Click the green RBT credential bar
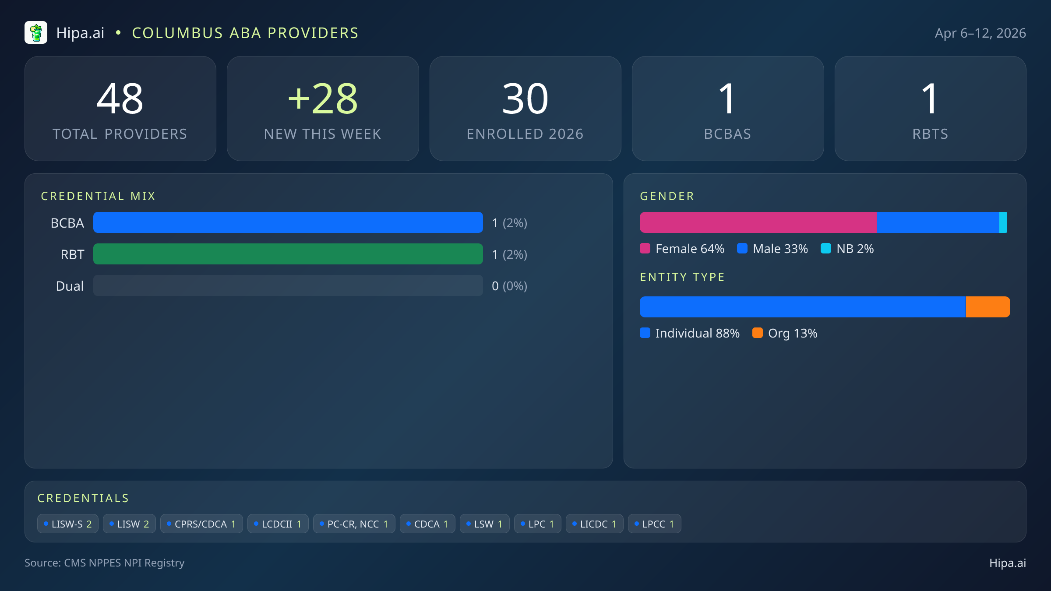 tap(288, 254)
